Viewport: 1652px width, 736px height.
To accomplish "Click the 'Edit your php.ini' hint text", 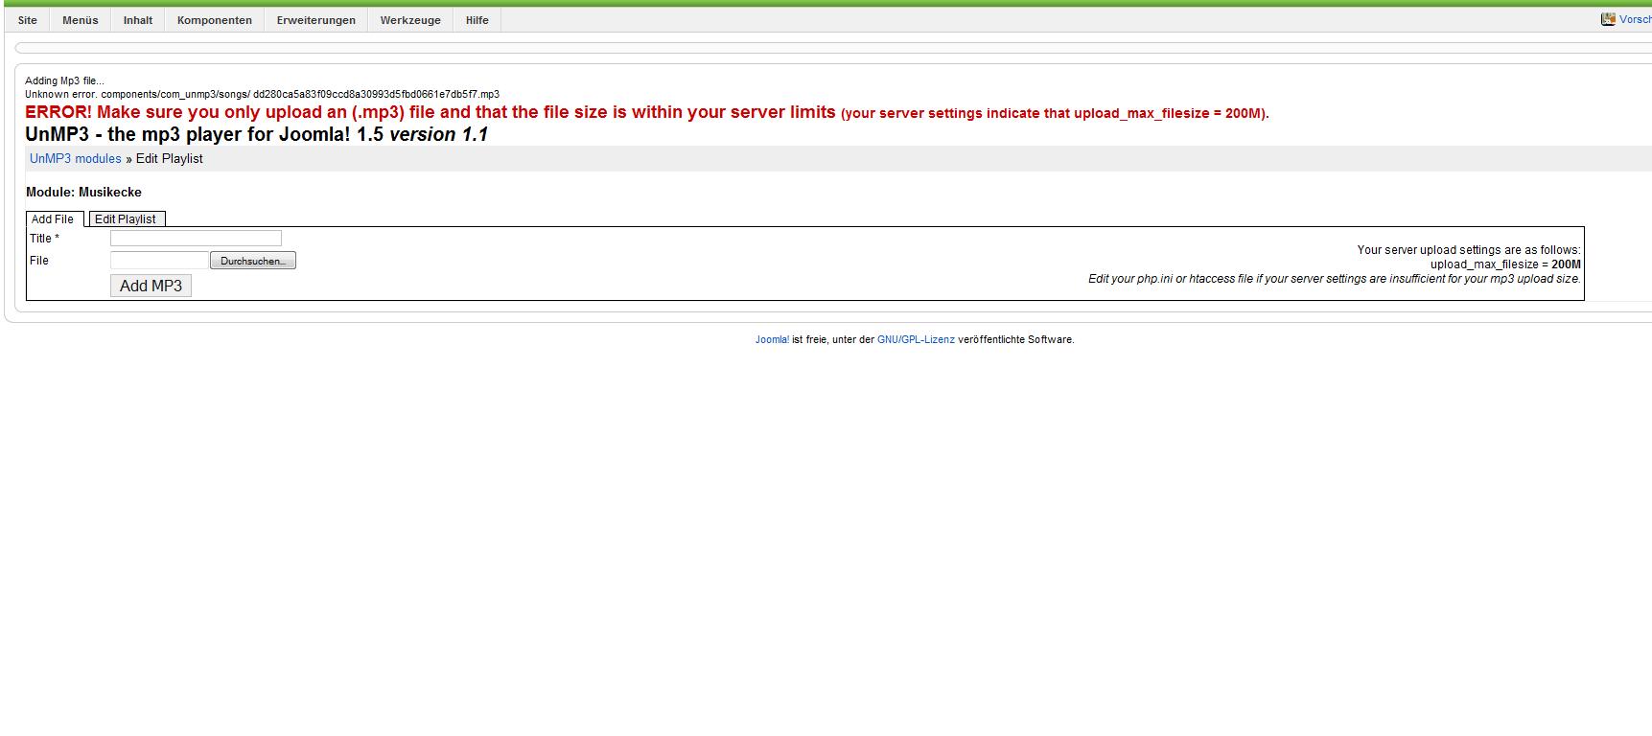I will [1335, 279].
